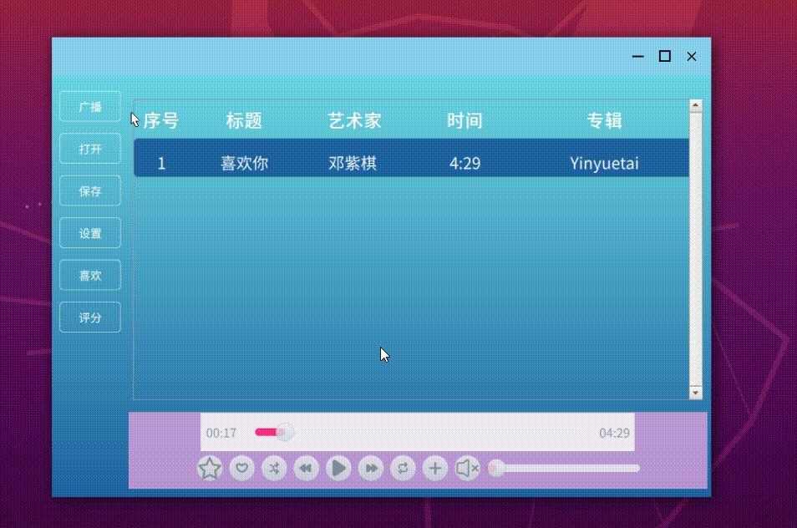Click the volume slider handle
797x528 pixels.
(495, 468)
